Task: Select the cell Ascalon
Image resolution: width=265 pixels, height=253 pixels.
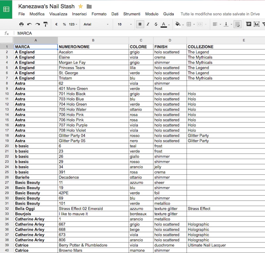Action: click(x=93, y=52)
